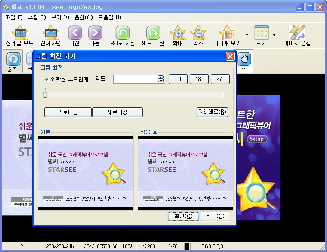Open the 파일(F) menu
This screenshot has width=327, height=252.
click(x=14, y=18)
